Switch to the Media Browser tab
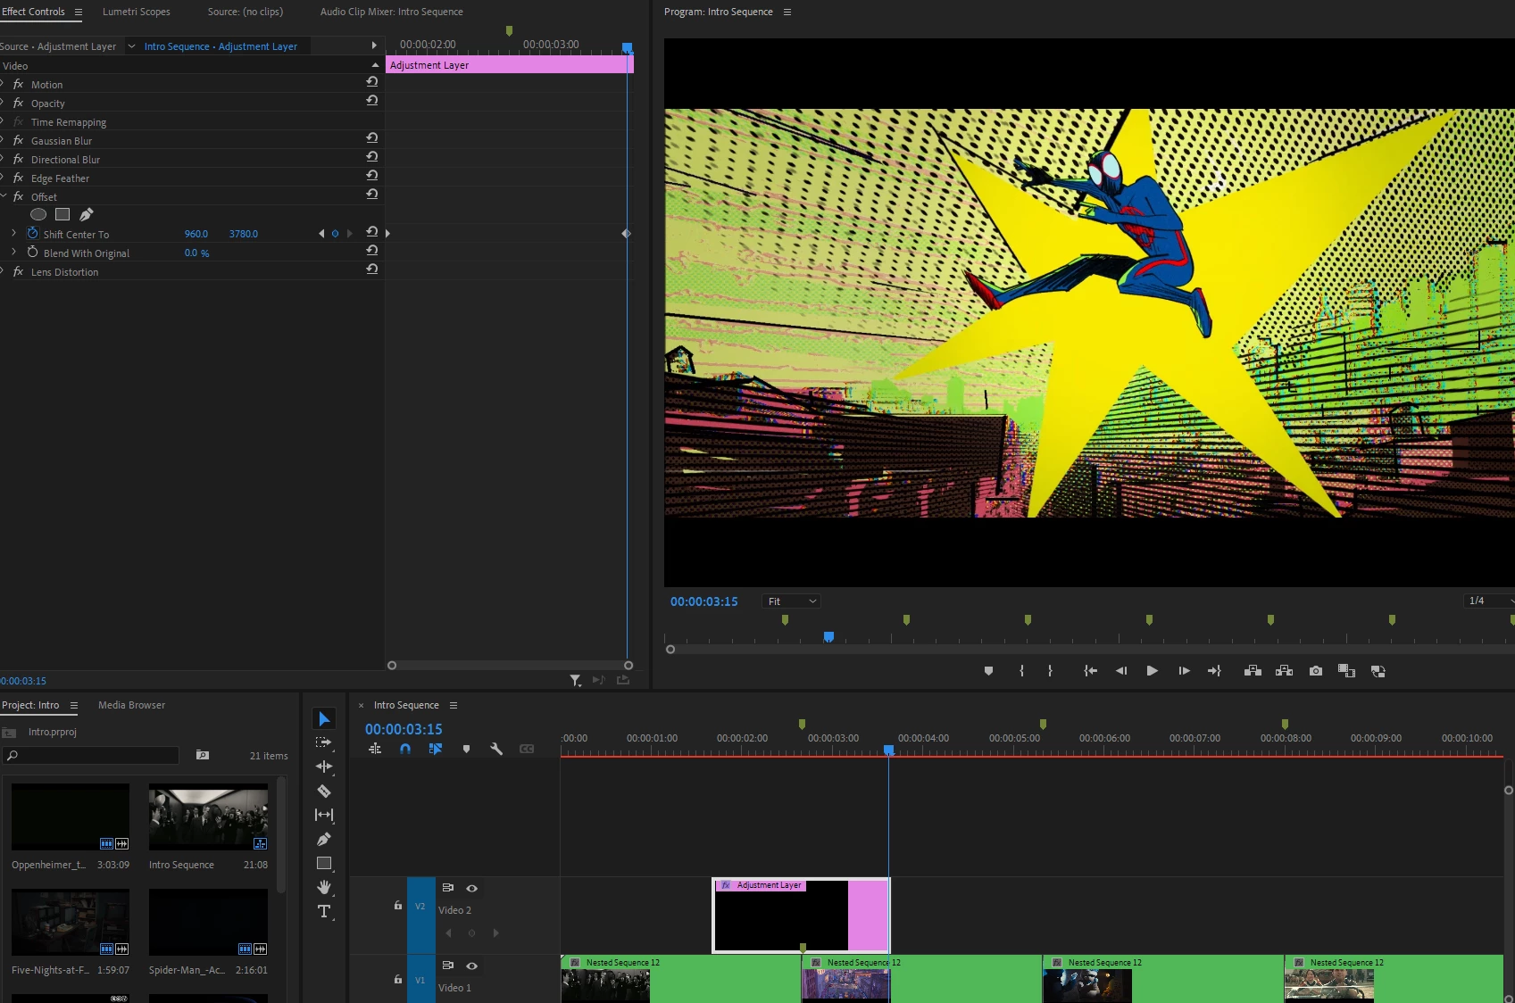The height and width of the screenshot is (1003, 1515). pos(132,705)
